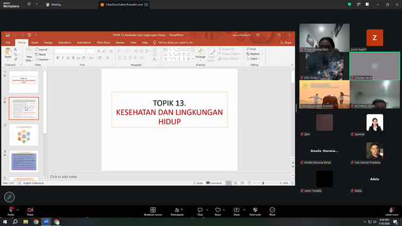Toggle the Notes pane button

click(x=198, y=183)
